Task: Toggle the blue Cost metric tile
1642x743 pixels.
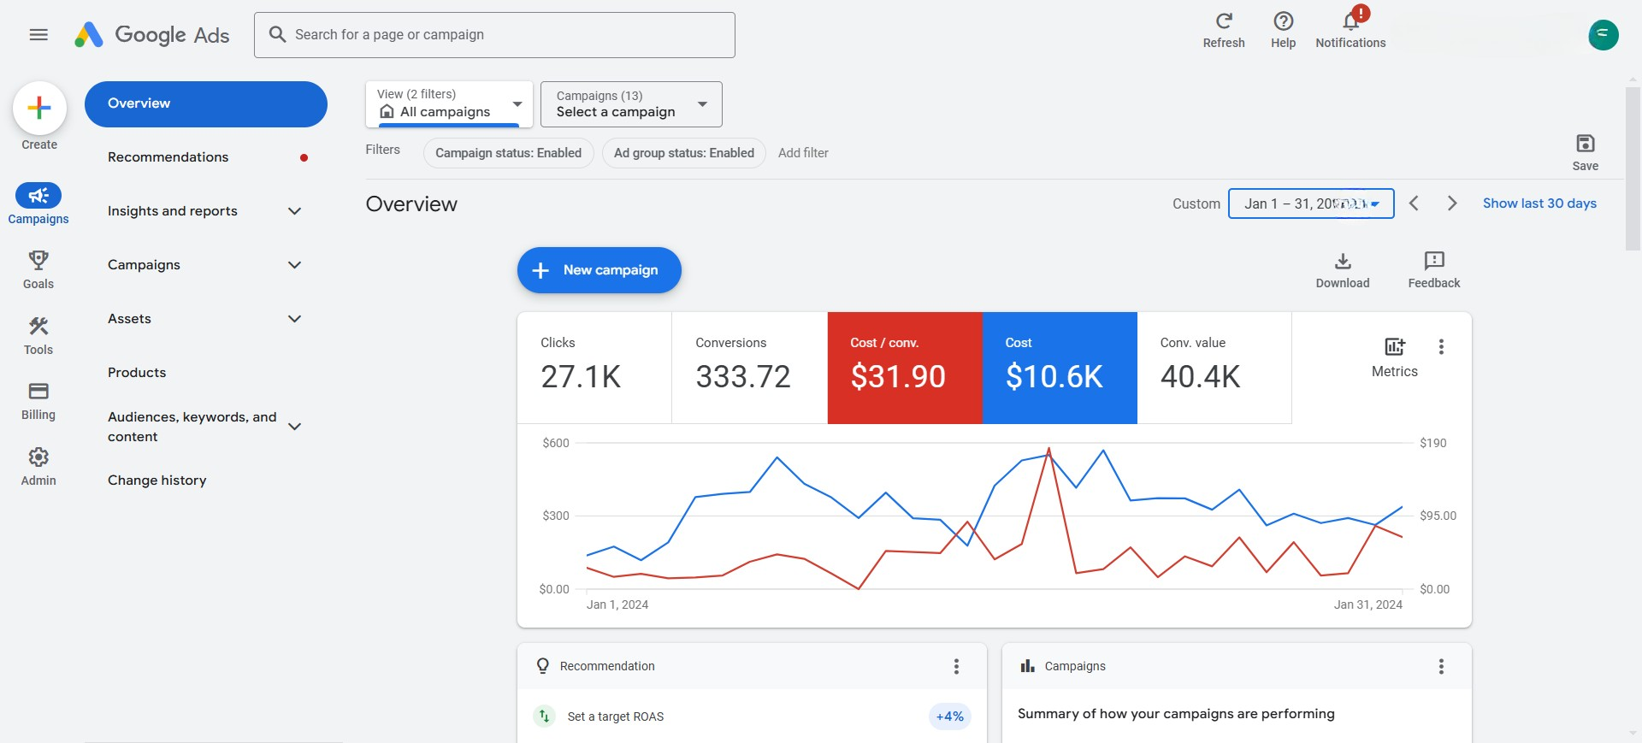Action: (x=1059, y=368)
